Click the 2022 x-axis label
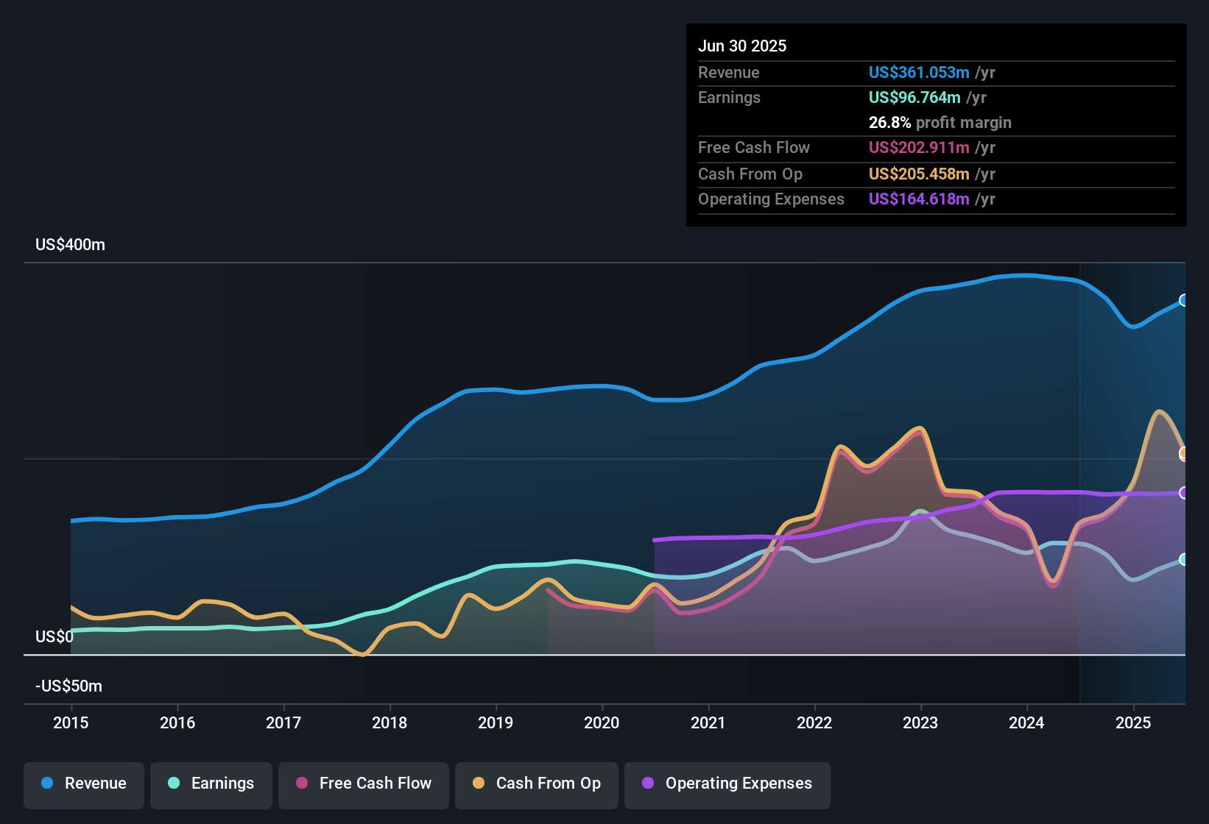The image size is (1209, 824). (x=814, y=723)
